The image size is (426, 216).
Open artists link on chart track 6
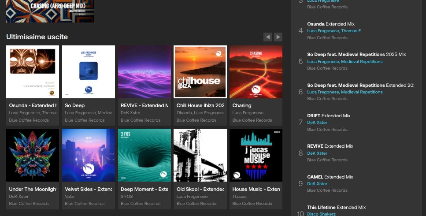tap(345, 92)
